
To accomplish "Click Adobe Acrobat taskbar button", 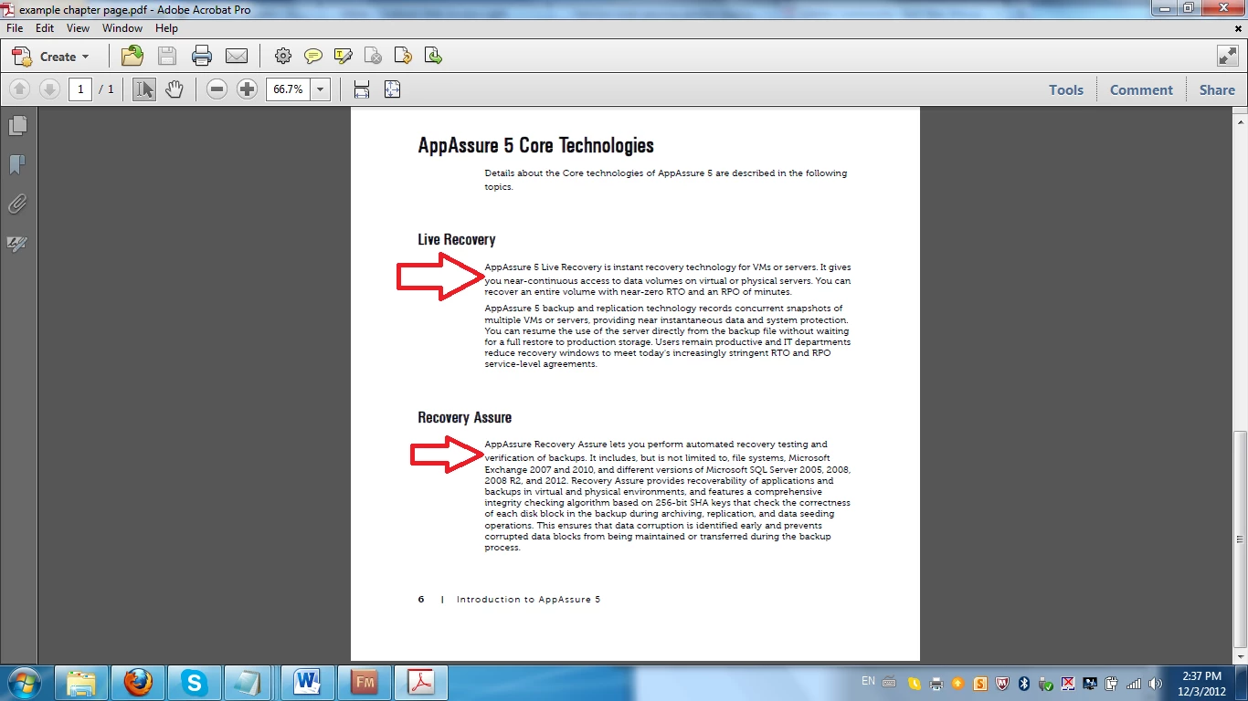I will [x=420, y=682].
